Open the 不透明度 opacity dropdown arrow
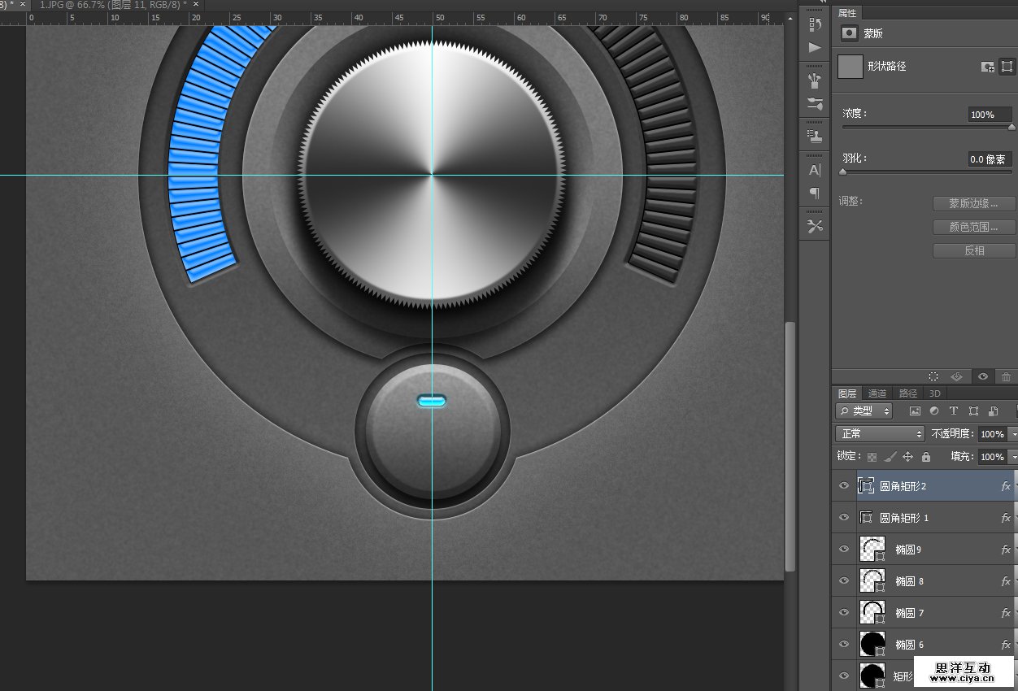 (x=1013, y=435)
